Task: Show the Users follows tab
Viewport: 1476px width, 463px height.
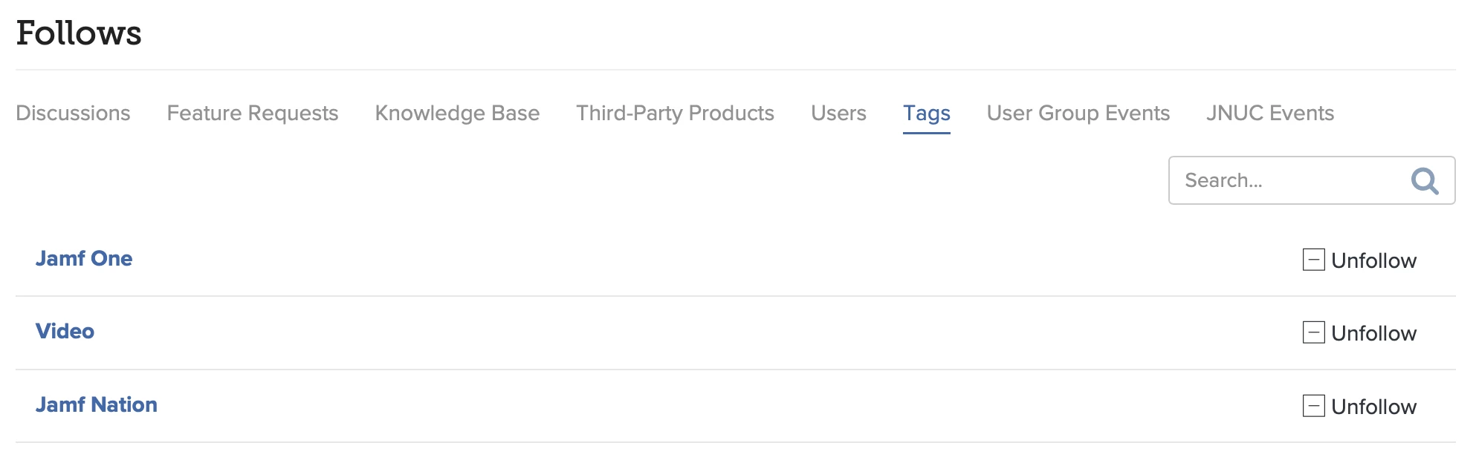Action: point(838,113)
